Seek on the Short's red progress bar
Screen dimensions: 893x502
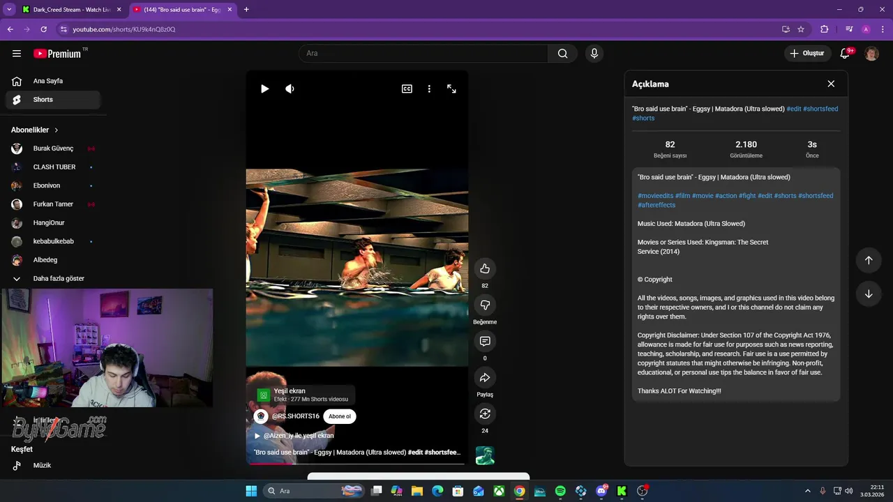pos(357,463)
